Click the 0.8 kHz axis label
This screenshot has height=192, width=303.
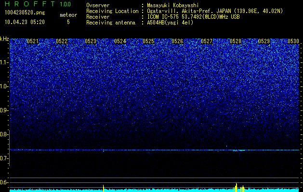[x=4, y=134]
